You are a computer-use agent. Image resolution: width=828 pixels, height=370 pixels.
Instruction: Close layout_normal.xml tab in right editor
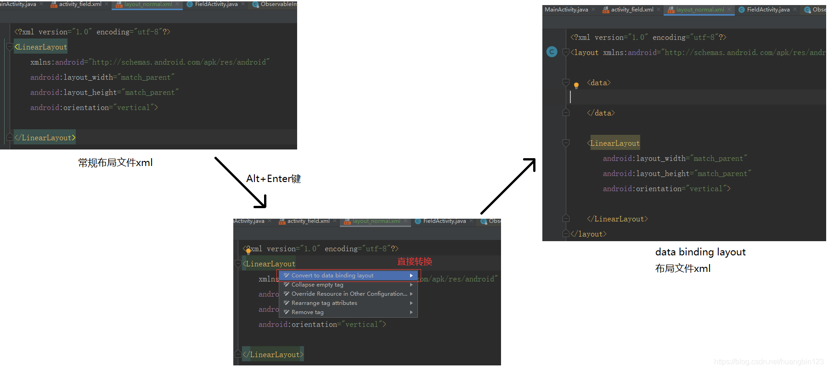point(729,9)
